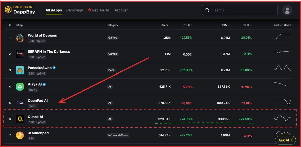View PancakeSwap 7D users sparkline

(x=282, y=68)
